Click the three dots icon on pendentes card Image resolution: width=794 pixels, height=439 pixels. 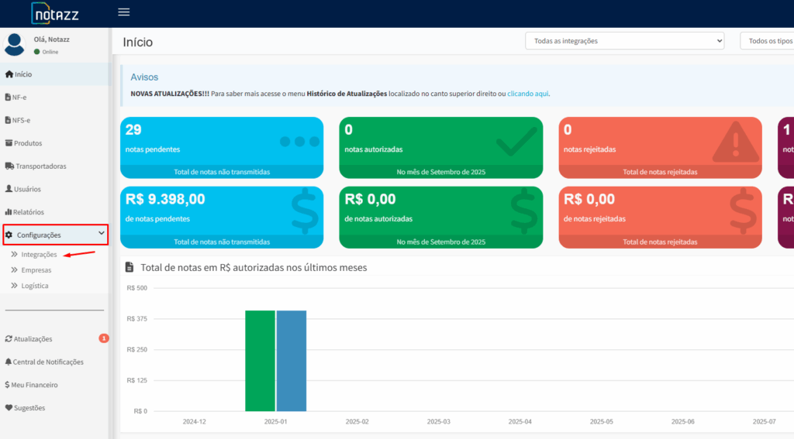299,142
